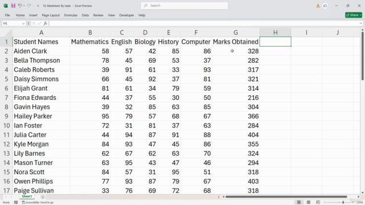The height and width of the screenshot is (205, 365).
Task: Click the Enter checkmark in formula bar
Action: click(x=39, y=23)
